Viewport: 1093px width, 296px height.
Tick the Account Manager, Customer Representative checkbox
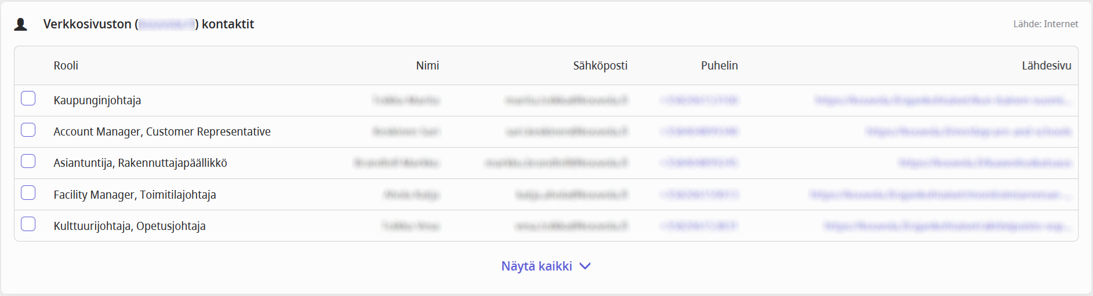[28, 130]
